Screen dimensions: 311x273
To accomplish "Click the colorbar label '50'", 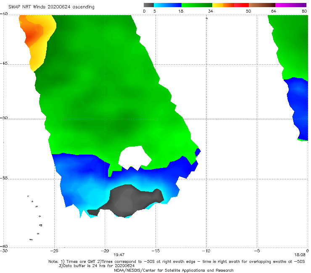I will tap(248, 11).
